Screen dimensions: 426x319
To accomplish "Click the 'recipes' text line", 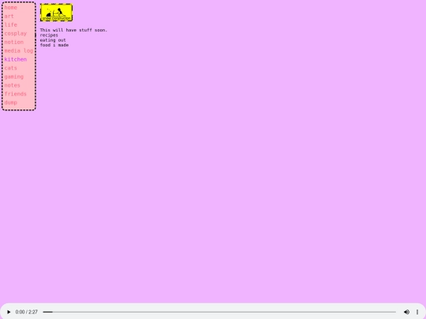I will click(49, 35).
